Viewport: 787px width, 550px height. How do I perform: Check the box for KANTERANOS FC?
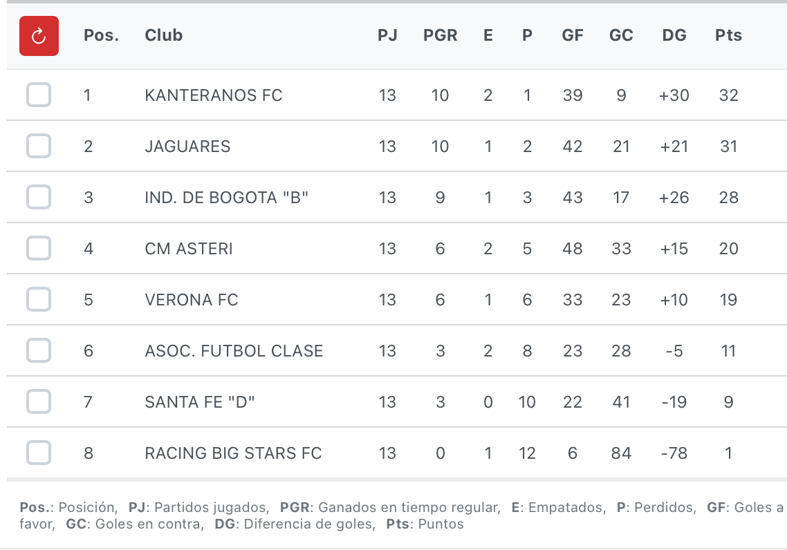(39, 95)
